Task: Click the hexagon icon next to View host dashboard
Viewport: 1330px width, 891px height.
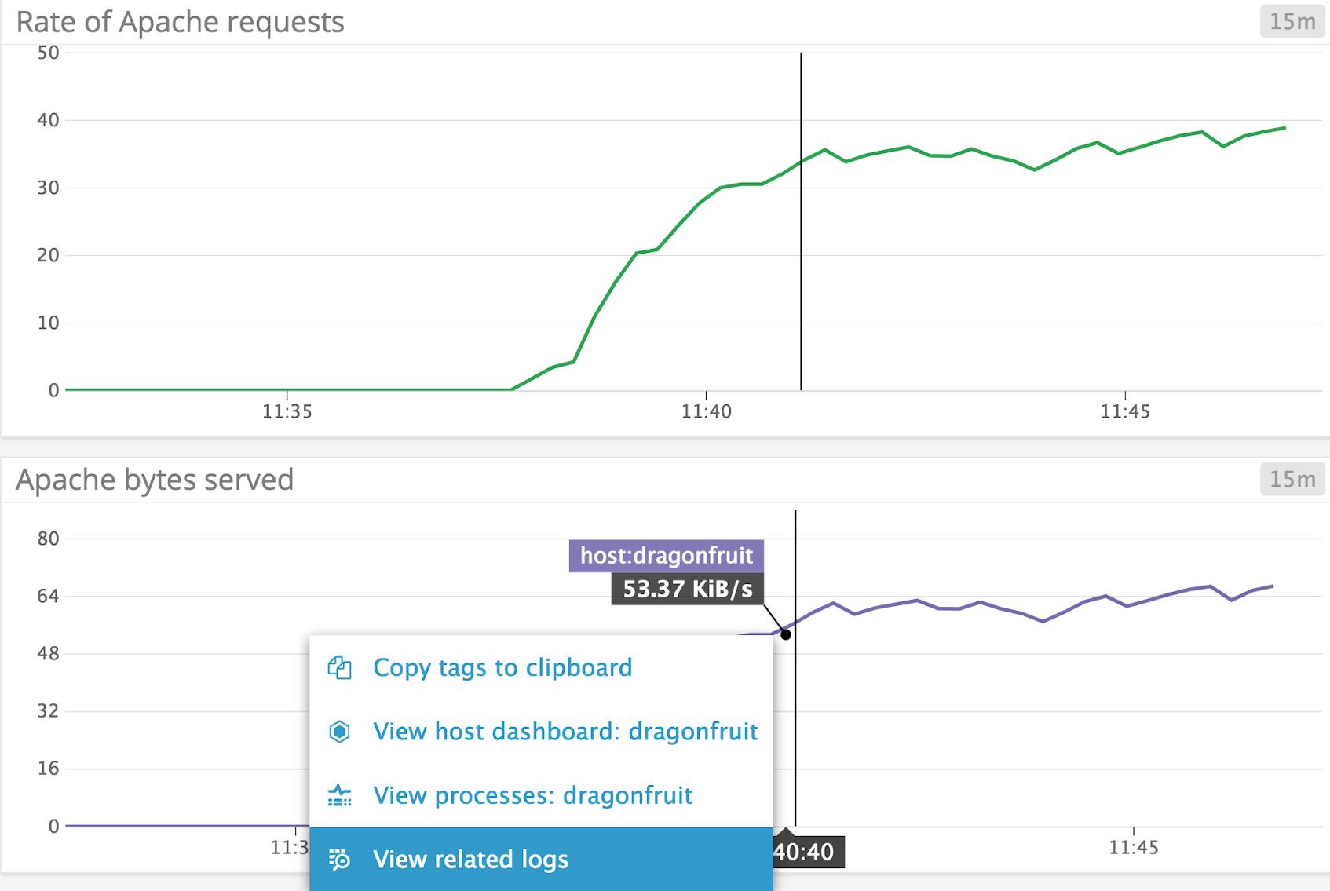Action: (339, 732)
